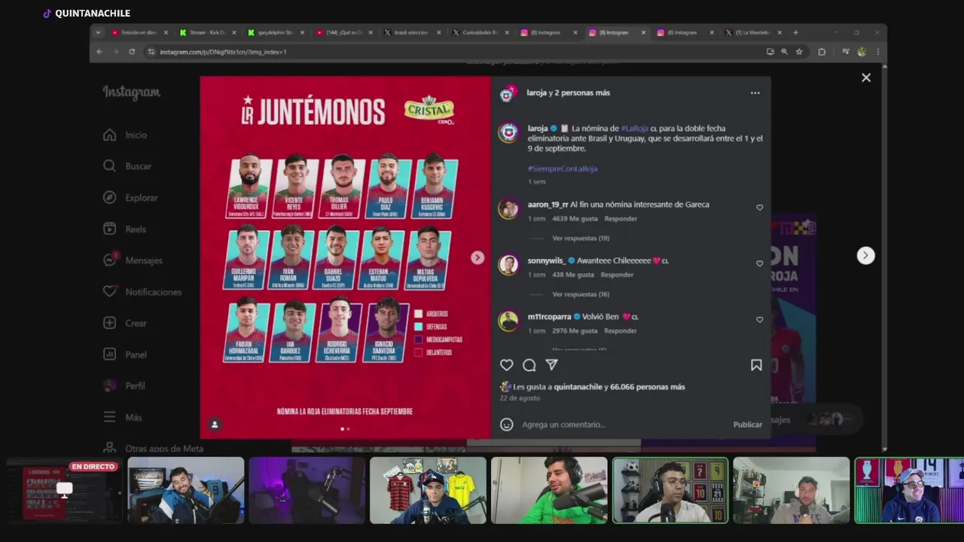The width and height of the screenshot is (964, 542).
Task: Click '2976 Me gusta' on third comment
Action: 574,330
